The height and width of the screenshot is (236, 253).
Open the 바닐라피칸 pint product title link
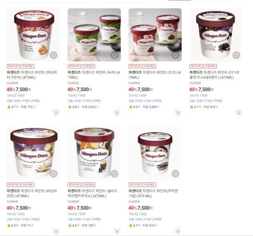click(32, 193)
